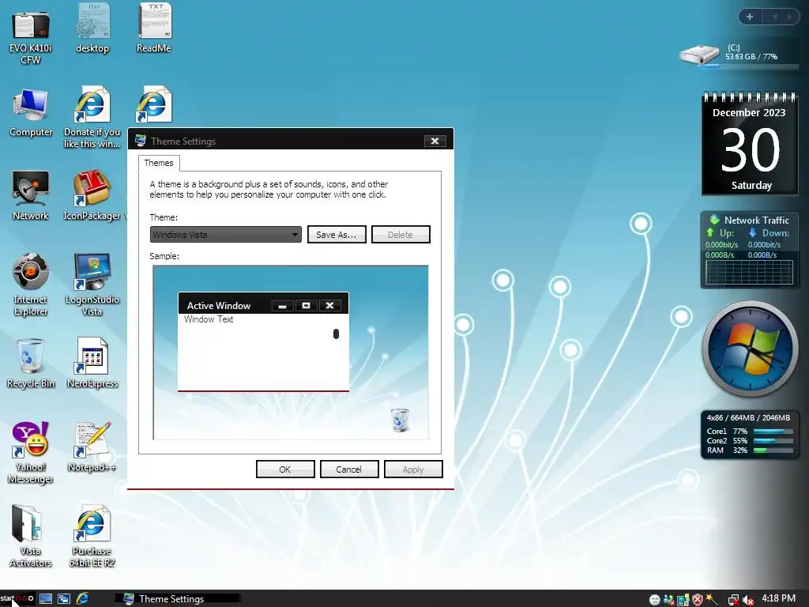Click the plus button on the sidebar gadget control
The height and width of the screenshot is (607, 809).
750,17
